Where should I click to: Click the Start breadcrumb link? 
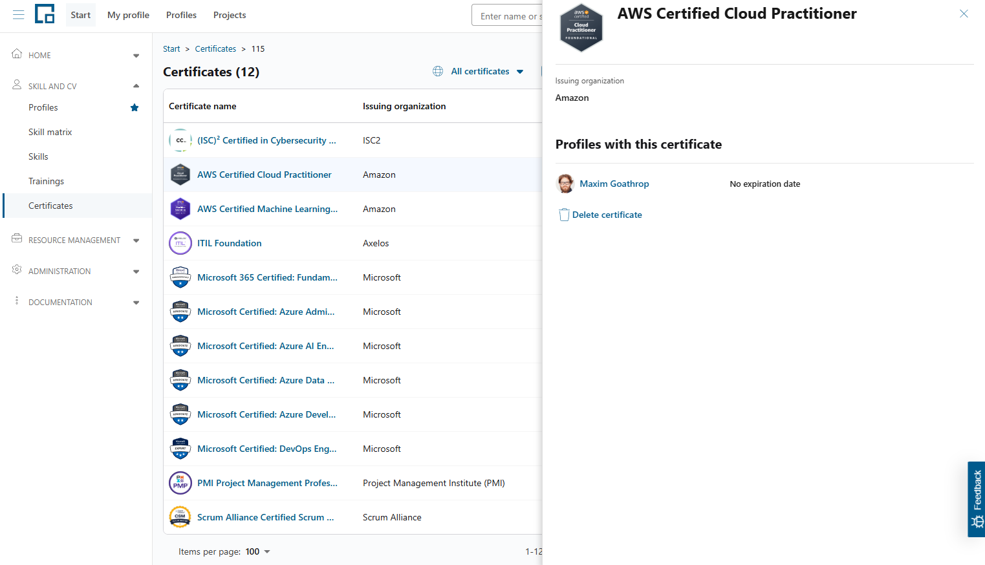tap(171, 48)
